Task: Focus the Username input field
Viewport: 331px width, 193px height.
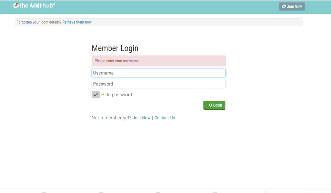Action: pos(159,73)
